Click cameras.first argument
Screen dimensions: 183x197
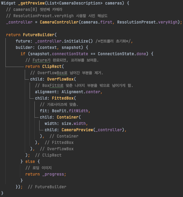click(x=97, y=22)
